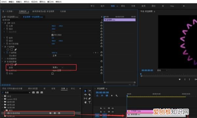Lock track V3 in timeline
Image resolution: width=197 pixels, height=118 pixels.
(x=101, y=108)
